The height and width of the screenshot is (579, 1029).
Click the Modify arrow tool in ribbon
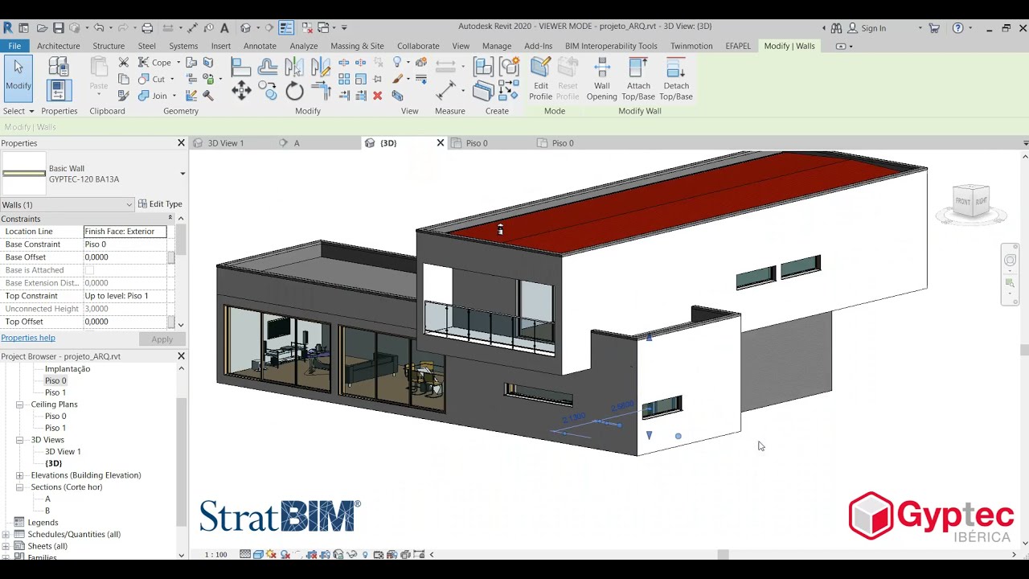pyautogui.click(x=18, y=78)
